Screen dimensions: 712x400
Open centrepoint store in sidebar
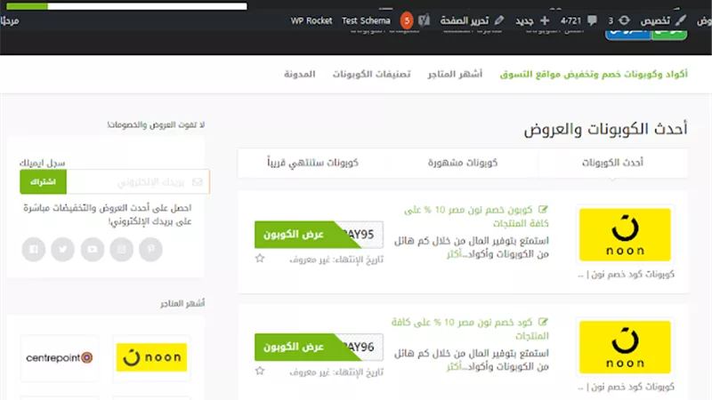coord(60,357)
